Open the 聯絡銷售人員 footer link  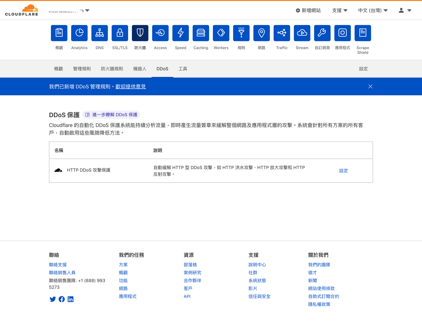pos(62,273)
